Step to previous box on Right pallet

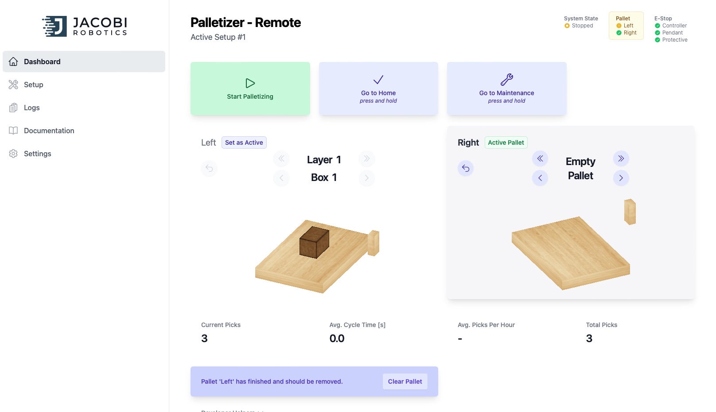pos(540,178)
